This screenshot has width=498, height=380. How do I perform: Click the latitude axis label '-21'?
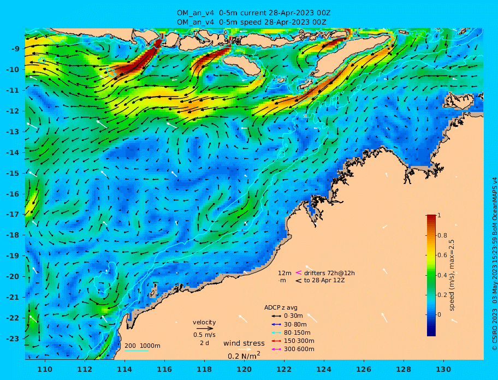click(13, 298)
